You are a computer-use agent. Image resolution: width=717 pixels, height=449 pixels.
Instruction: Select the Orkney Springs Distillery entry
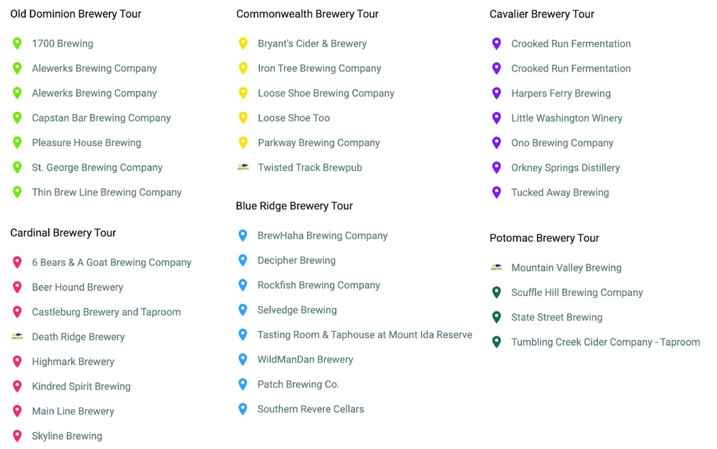pos(565,167)
